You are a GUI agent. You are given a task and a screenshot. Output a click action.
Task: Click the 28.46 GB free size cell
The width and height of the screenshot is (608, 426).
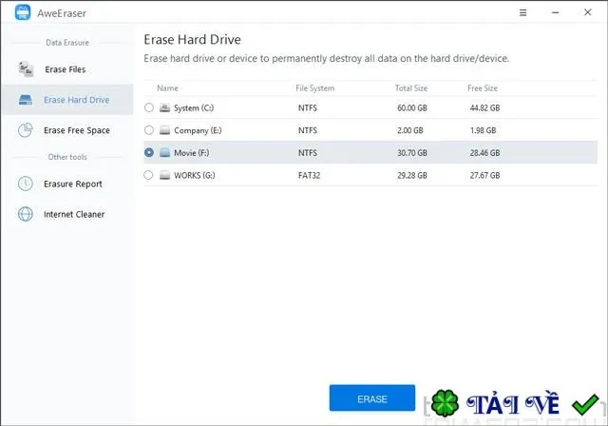tap(484, 153)
